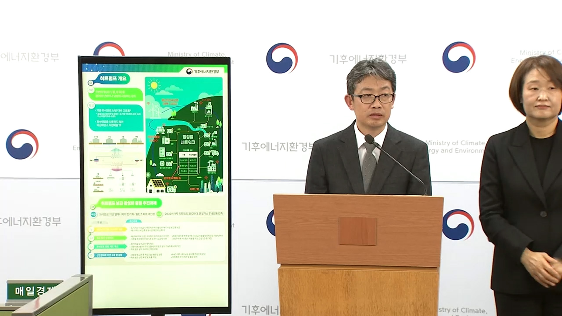
Task: Click the 청정열 네트워크 center label
Action: pos(188,140)
